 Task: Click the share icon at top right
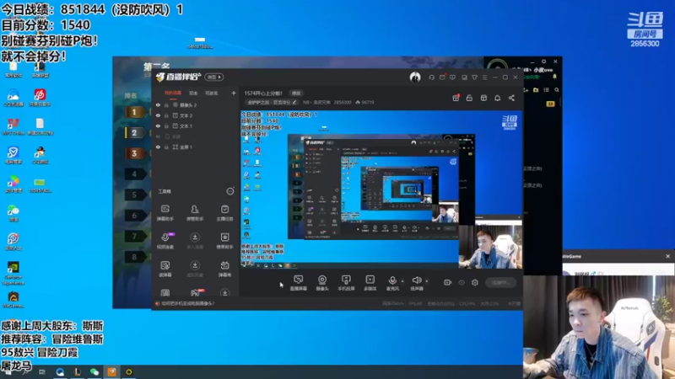511,98
